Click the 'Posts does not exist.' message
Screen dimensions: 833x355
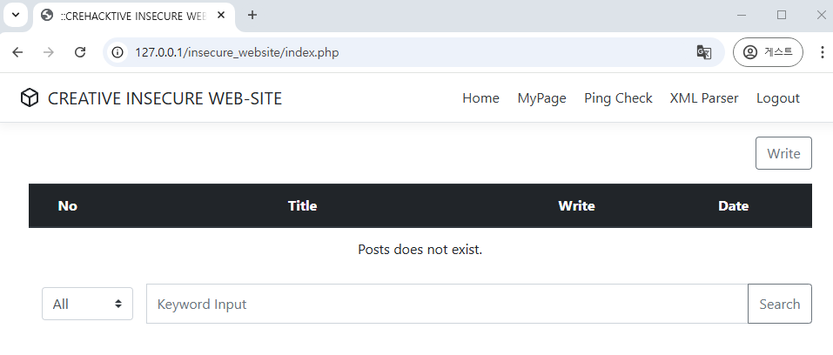point(420,249)
